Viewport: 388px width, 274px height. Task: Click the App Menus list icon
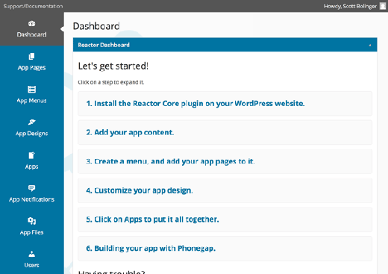(31, 89)
